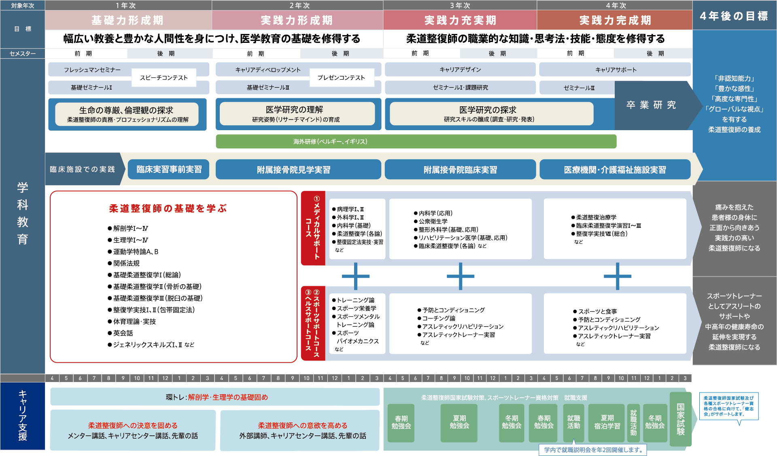Click 柔道整復師への意欲を高める box
This screenshot has width=777, height=456.
click(300, 431)
